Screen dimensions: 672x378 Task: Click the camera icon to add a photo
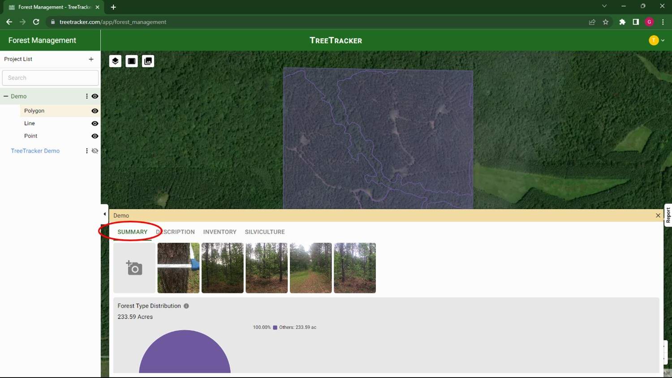pyautogui.click(x=134, y=267)
